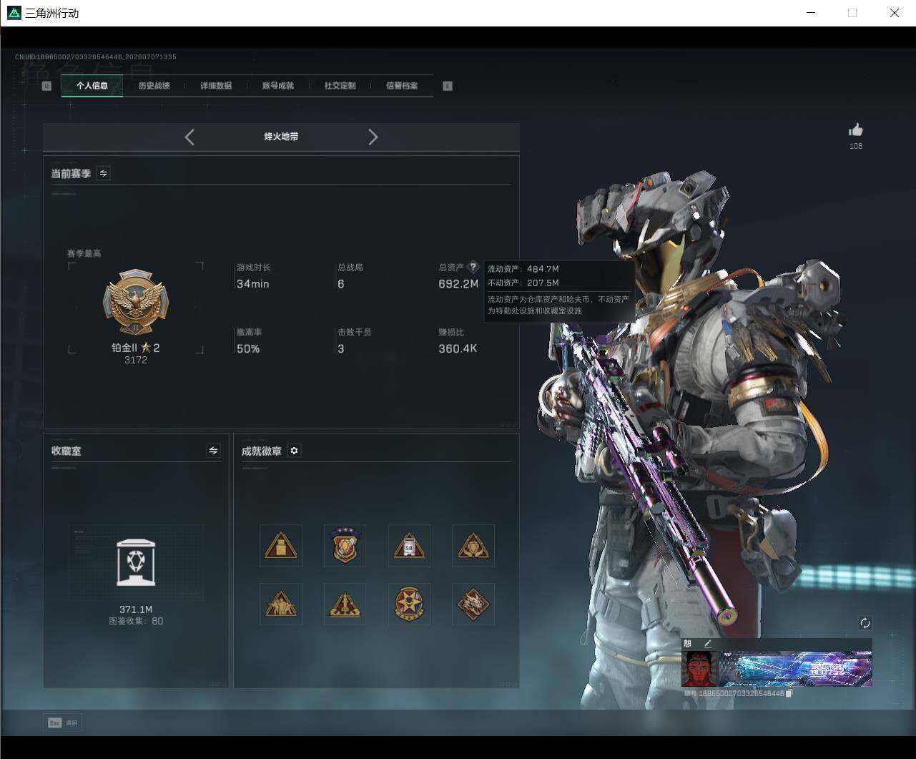Click the Esc return button

tap(62, 723)
